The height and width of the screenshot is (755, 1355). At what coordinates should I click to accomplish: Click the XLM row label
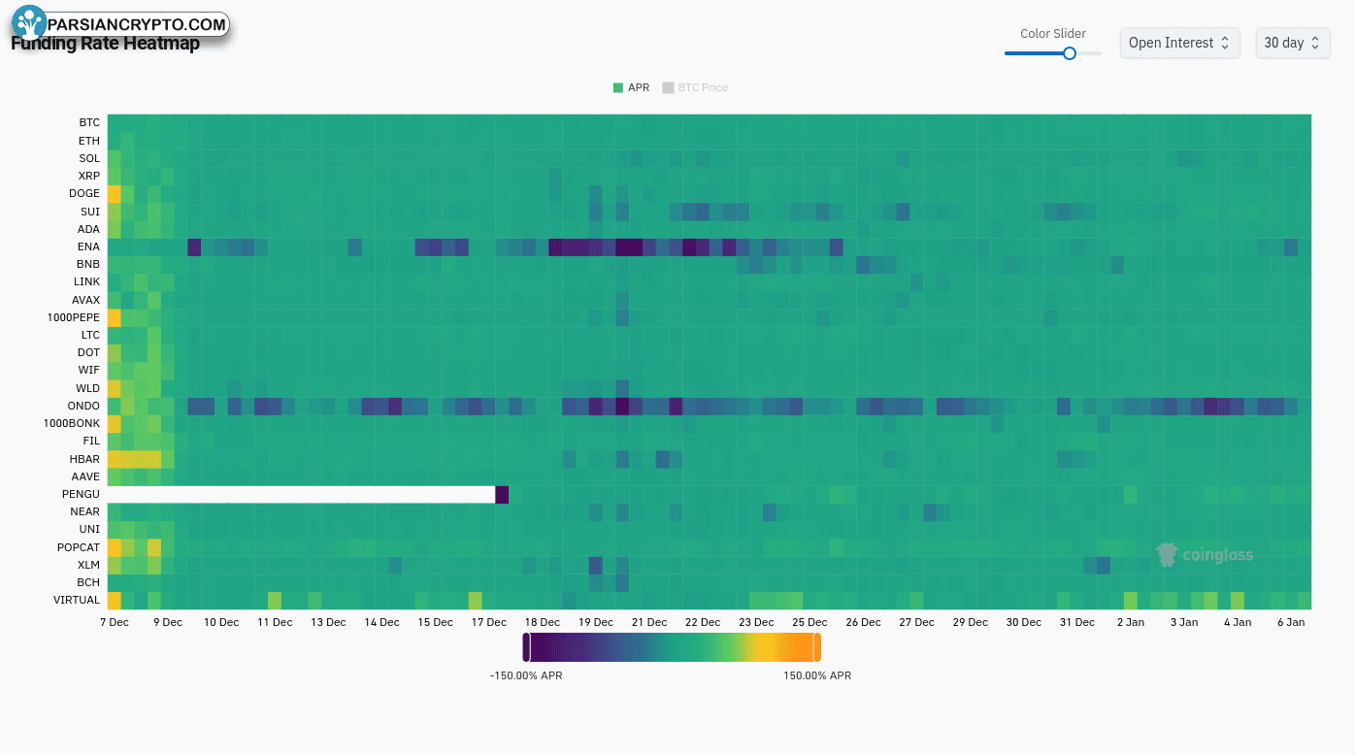(89, 565)
